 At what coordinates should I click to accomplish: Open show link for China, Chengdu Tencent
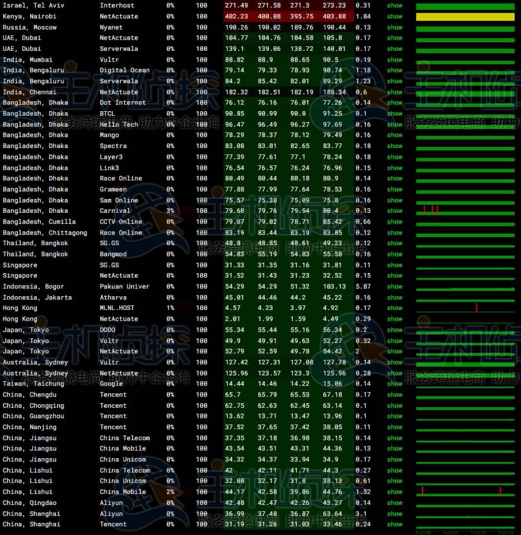tap(394, 394)
